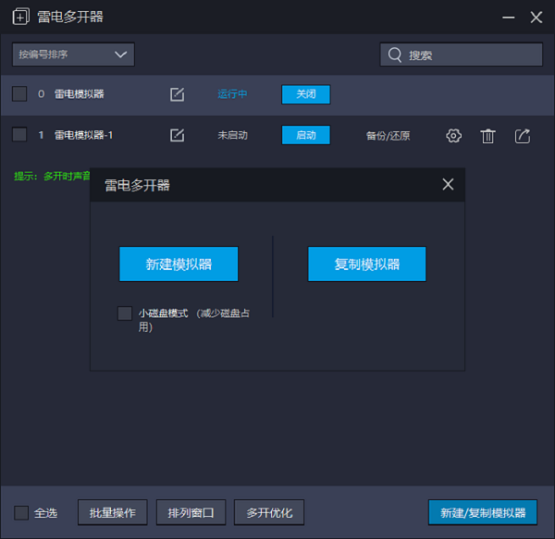This screenshot has height=539, width=555.
Task: Minimize the 雷电多开器 main window
Action: [508, 17]
